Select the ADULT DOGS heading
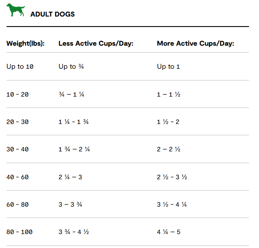The image size is (259, 248). (53, 14)
